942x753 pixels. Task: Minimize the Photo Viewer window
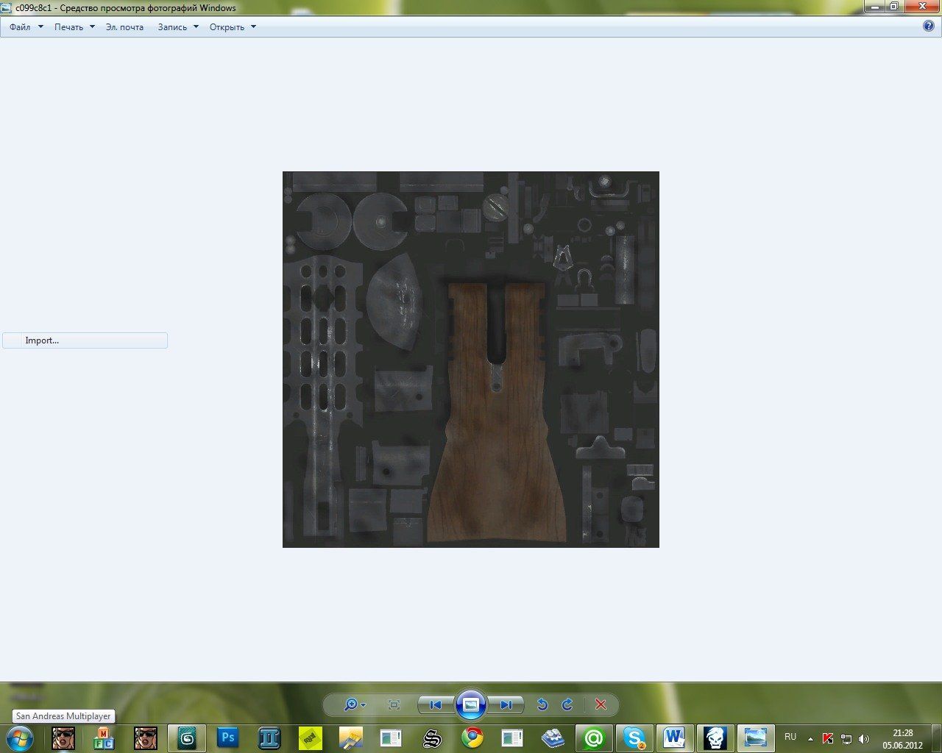874,7
